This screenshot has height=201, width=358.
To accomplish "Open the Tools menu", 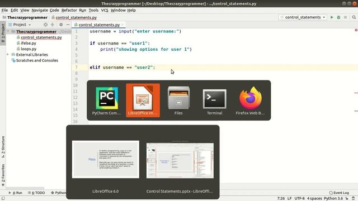I will coord(93,10).
